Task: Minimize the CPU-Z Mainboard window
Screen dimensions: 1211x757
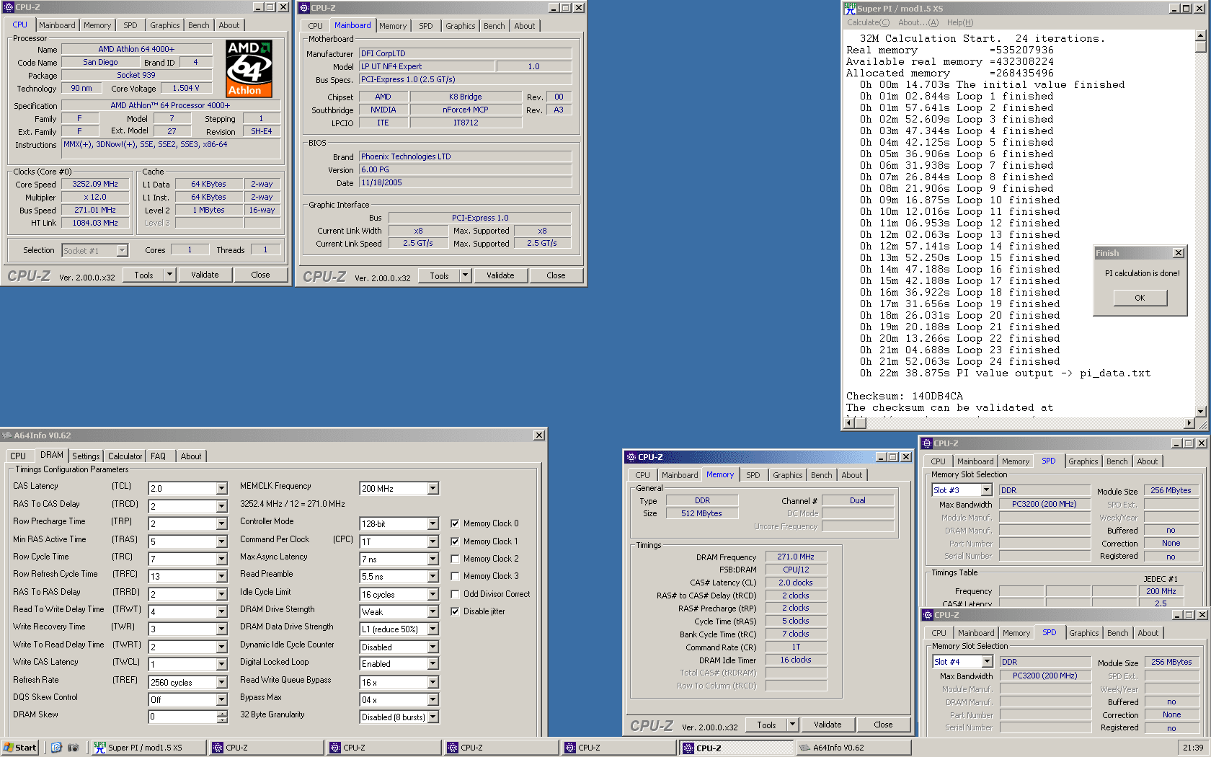Action: [x=554, y=8]
